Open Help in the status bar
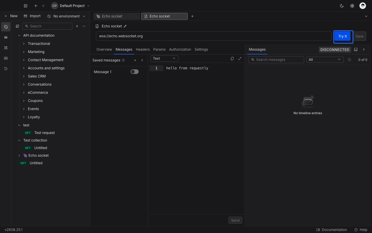Screen dimensions: 372x233 (361, 230)
